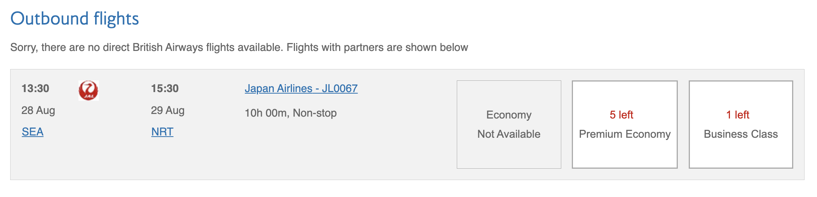The width and height of the screenshot is (817, 197).
Task: Click the Outbound flights heading
Action: tap(75, 18)
